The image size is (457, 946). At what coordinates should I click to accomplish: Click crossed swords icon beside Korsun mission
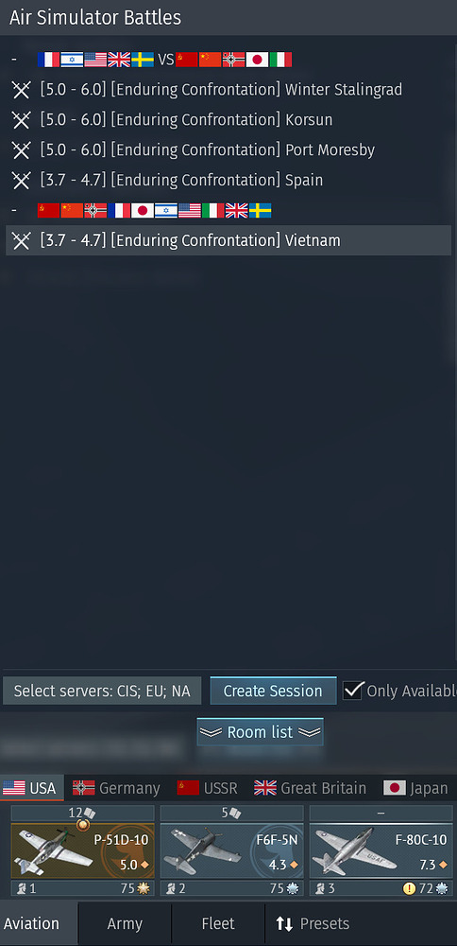click(21, 120)
